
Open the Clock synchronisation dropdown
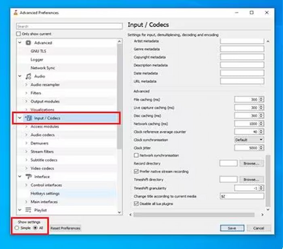[x=249, y=140]
